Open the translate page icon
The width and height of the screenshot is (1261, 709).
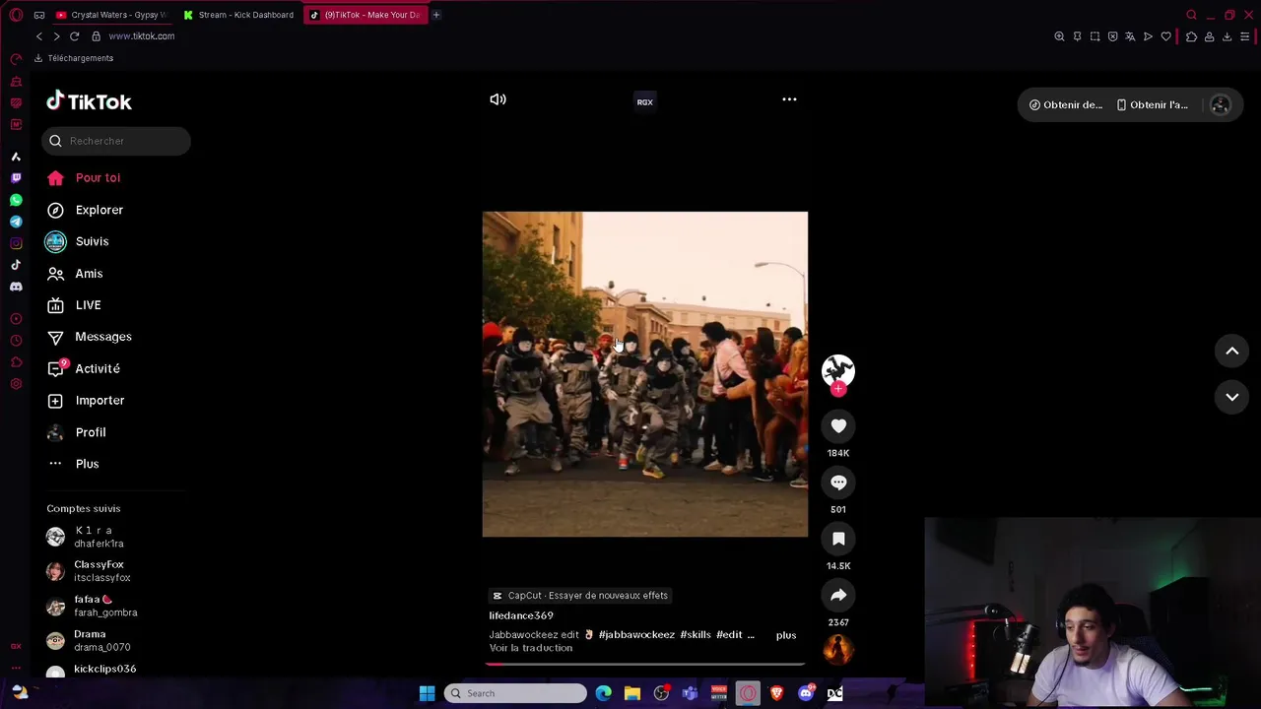[1130, 36]
